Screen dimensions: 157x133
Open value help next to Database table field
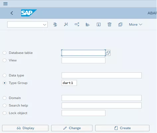[x=108, y=53]
